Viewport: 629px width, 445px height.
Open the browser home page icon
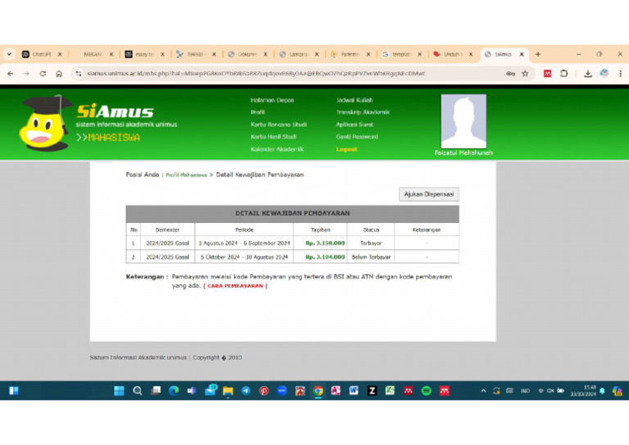pyautogui.click(x=59, y=74)
